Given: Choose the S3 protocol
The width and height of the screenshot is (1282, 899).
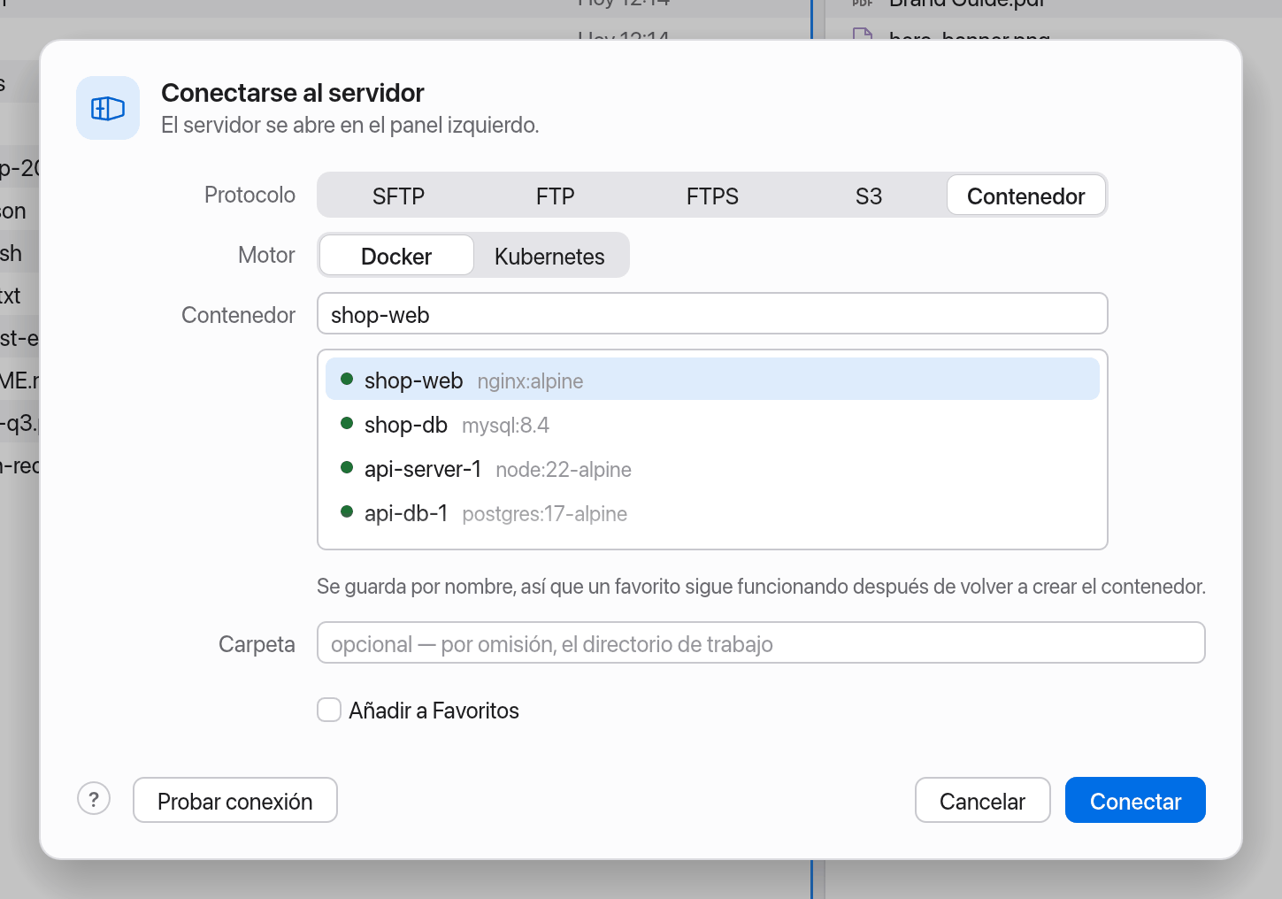Looking at the screenshot, I should point(869,196).
